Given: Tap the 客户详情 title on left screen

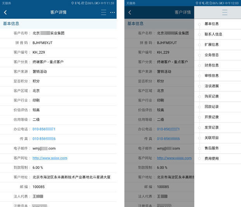Looking at the screenshot, I should [58, 12].
